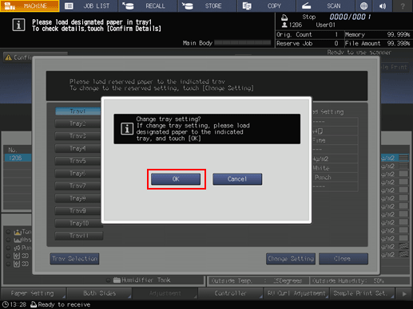The image size is (413, 309).
Task: Switch to SCAN mode
Action: pos(325,6)
